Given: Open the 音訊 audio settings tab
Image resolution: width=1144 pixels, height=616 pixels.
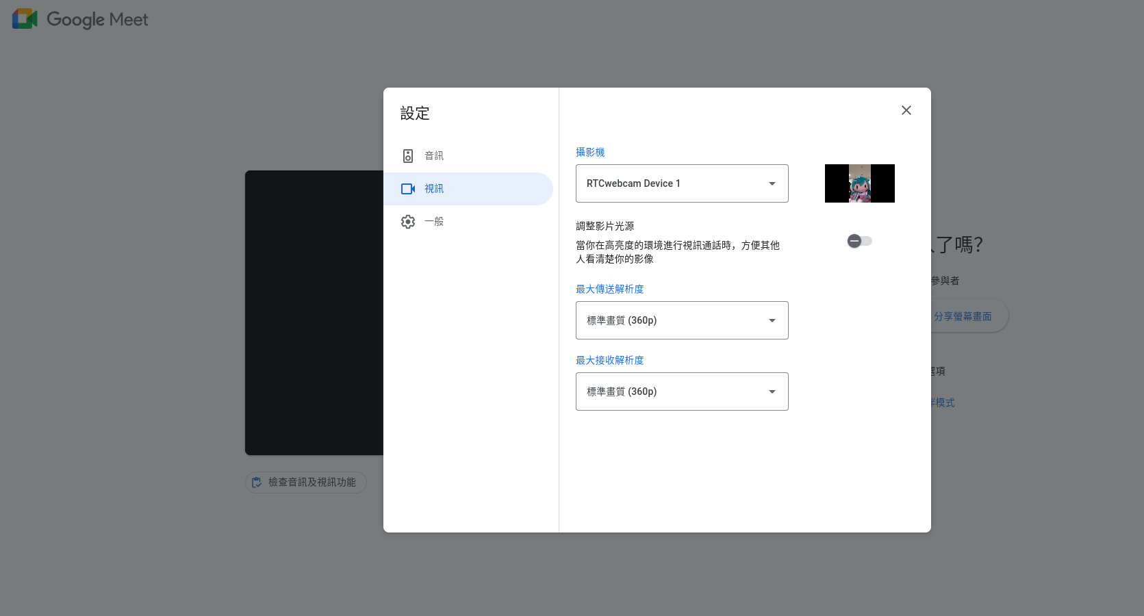Looking at the screenshot, I should coord(468,156).
